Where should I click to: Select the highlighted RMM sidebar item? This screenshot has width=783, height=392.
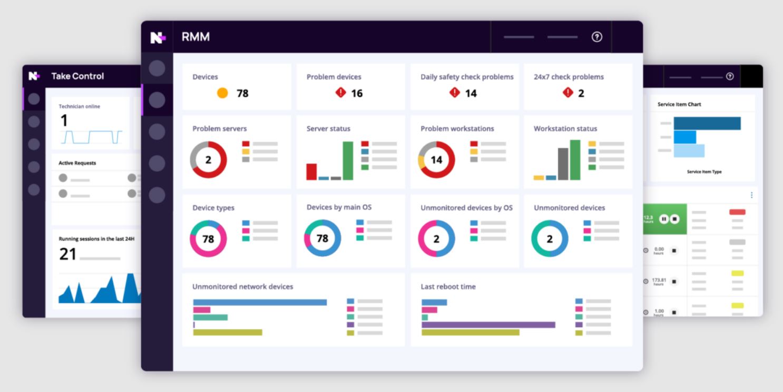pos(157,100)
